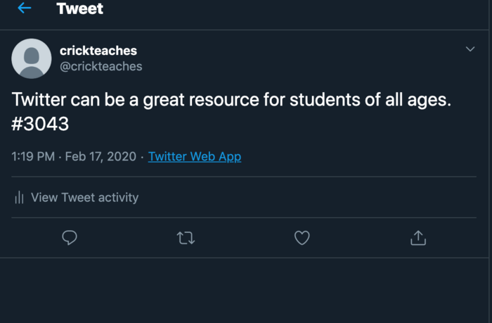The height and width of the screenshot is (323, 492).
Task: Click the 1:19 PM timestamp
Action: pyautogui.click(x=33, y=156)
